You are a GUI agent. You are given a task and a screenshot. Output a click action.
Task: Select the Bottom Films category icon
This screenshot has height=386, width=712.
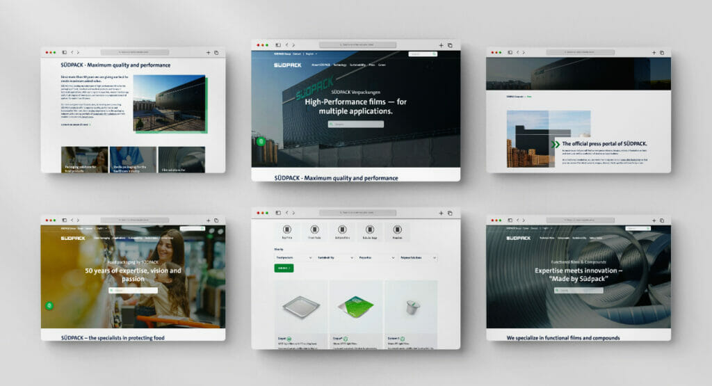point(341,230)
